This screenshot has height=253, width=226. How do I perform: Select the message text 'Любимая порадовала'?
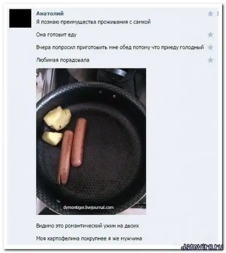[x=63, y=60]
